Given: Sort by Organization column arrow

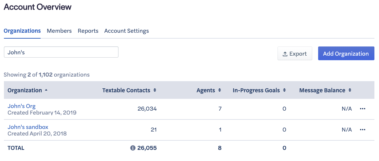Looking at the screenshot, I should [x=46, y=90].
